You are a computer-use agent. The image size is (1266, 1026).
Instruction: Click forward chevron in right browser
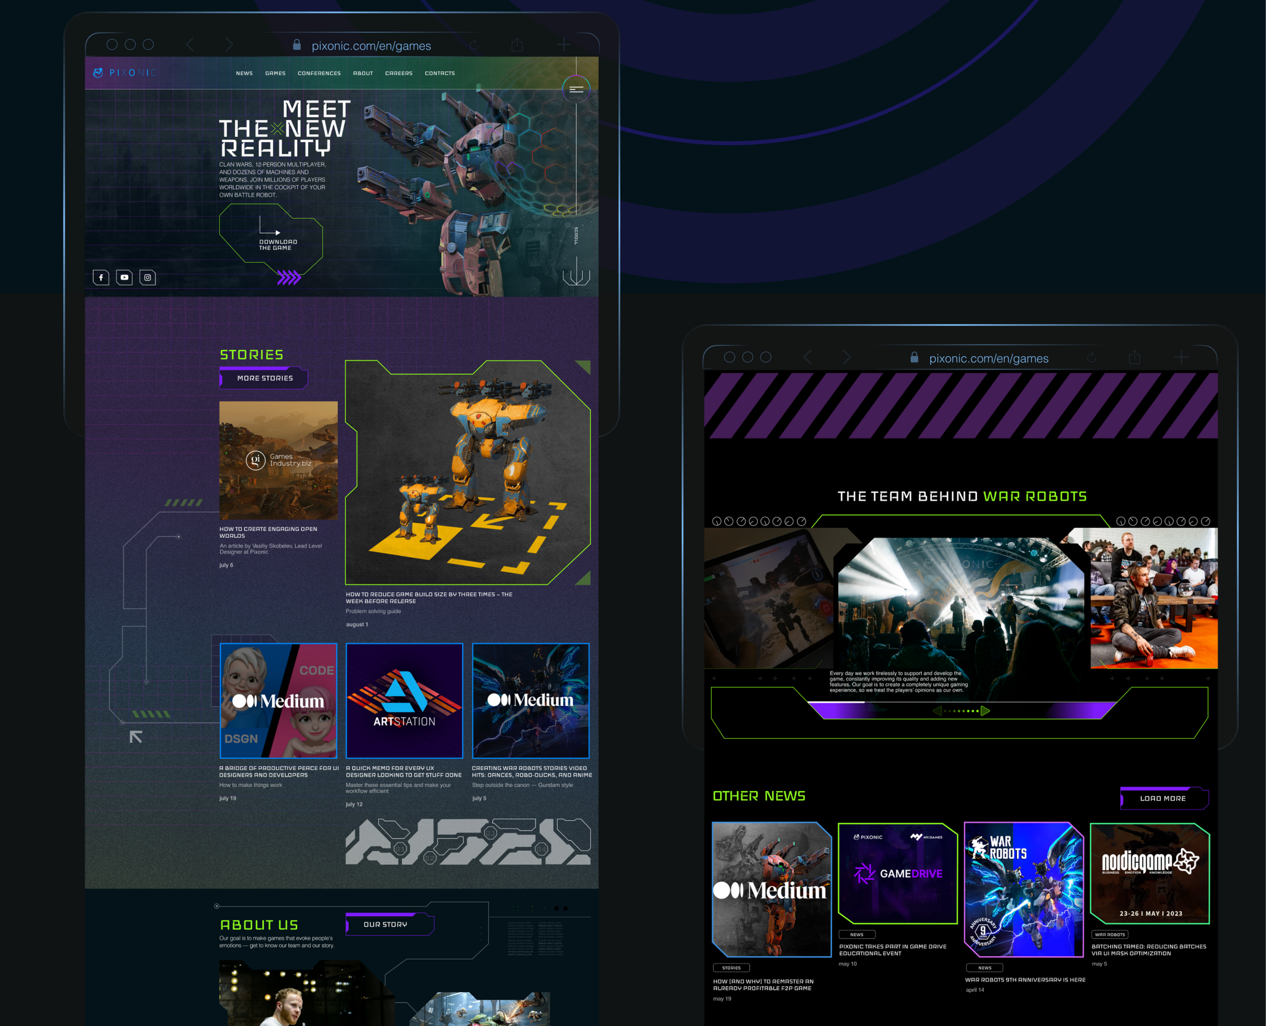[847, 357]
